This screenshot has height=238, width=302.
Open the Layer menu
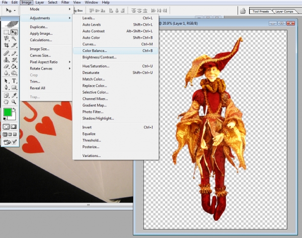tap(40, 3)
